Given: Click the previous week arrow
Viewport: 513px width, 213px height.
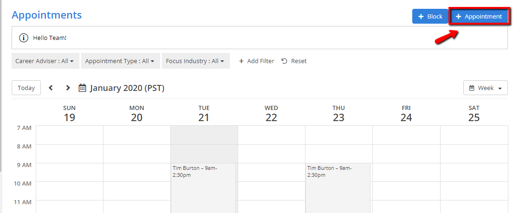Looking at the screenshot, I should 51,88.
